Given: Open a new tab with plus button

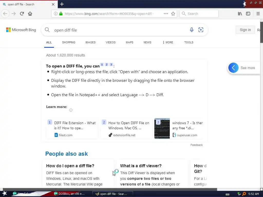Looking at the screenshot, I should pos(62,4).
